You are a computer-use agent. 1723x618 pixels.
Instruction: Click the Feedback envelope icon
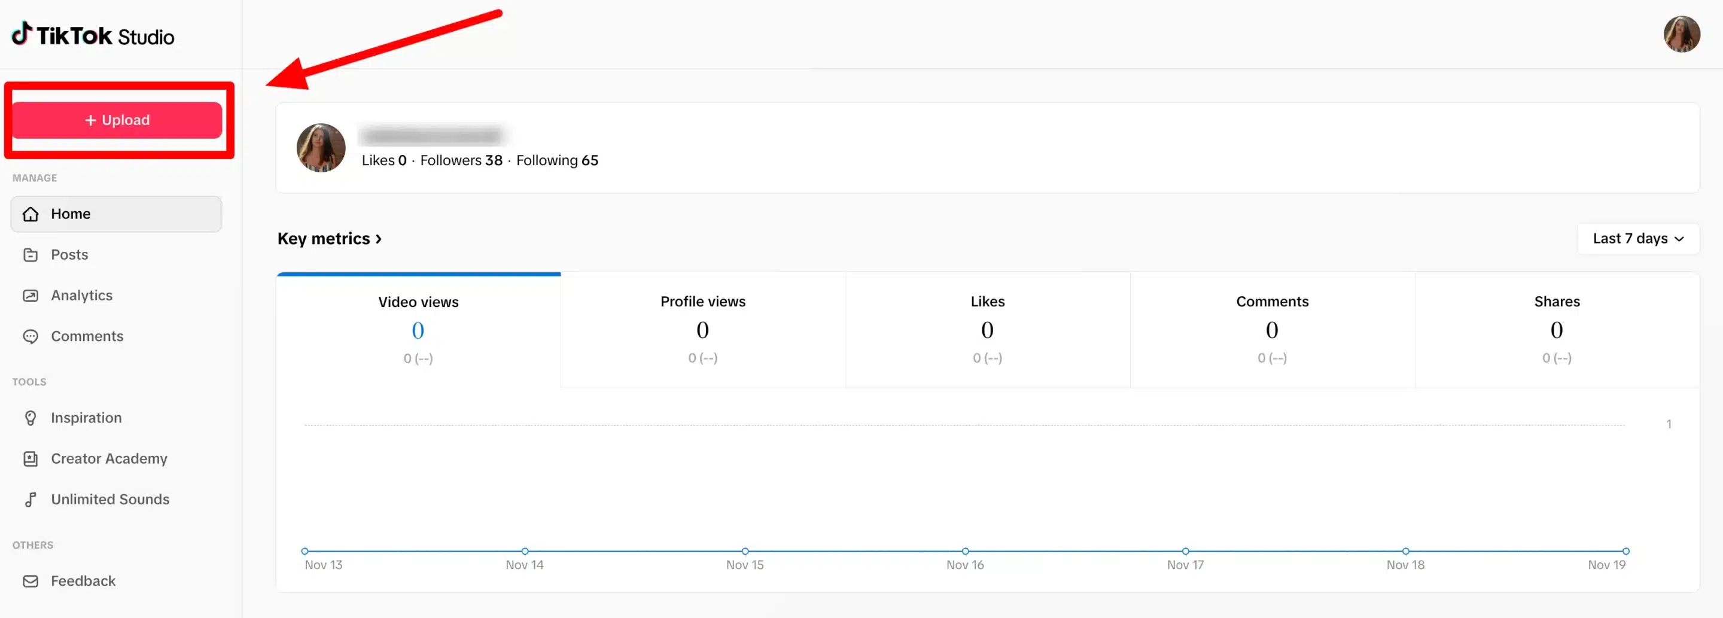coord(31,582)
